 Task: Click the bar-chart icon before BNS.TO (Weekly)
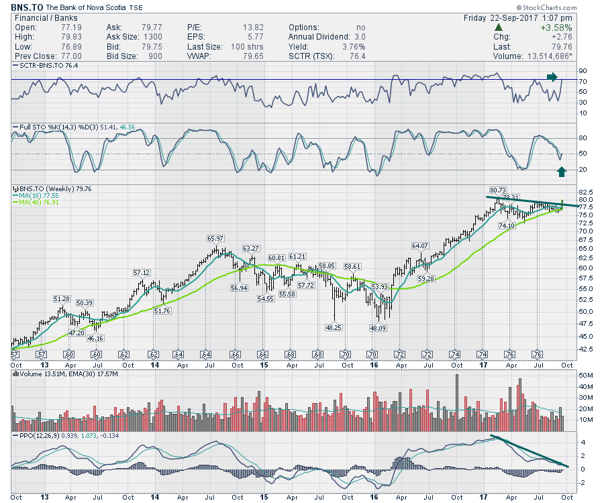(16, 189)
